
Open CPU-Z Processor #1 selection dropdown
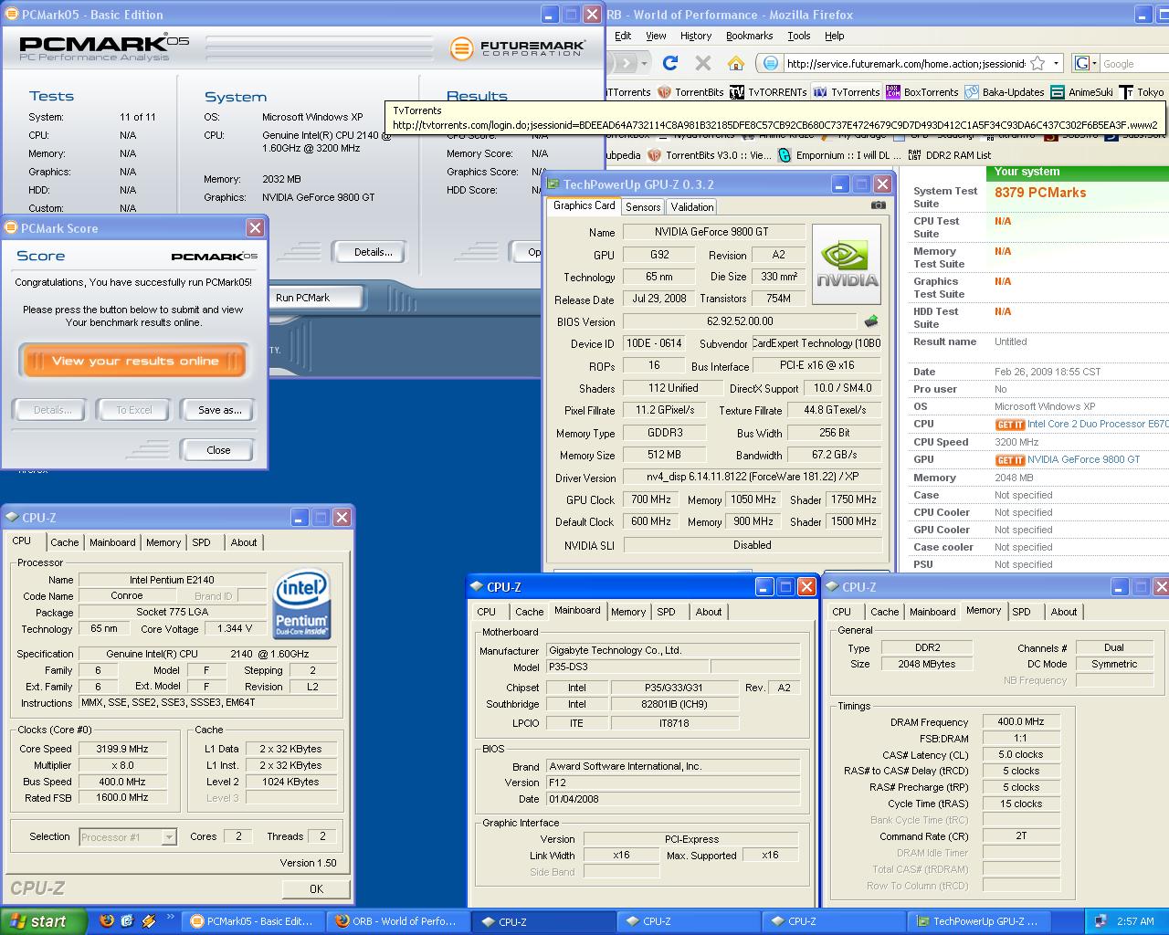(169, 836)
